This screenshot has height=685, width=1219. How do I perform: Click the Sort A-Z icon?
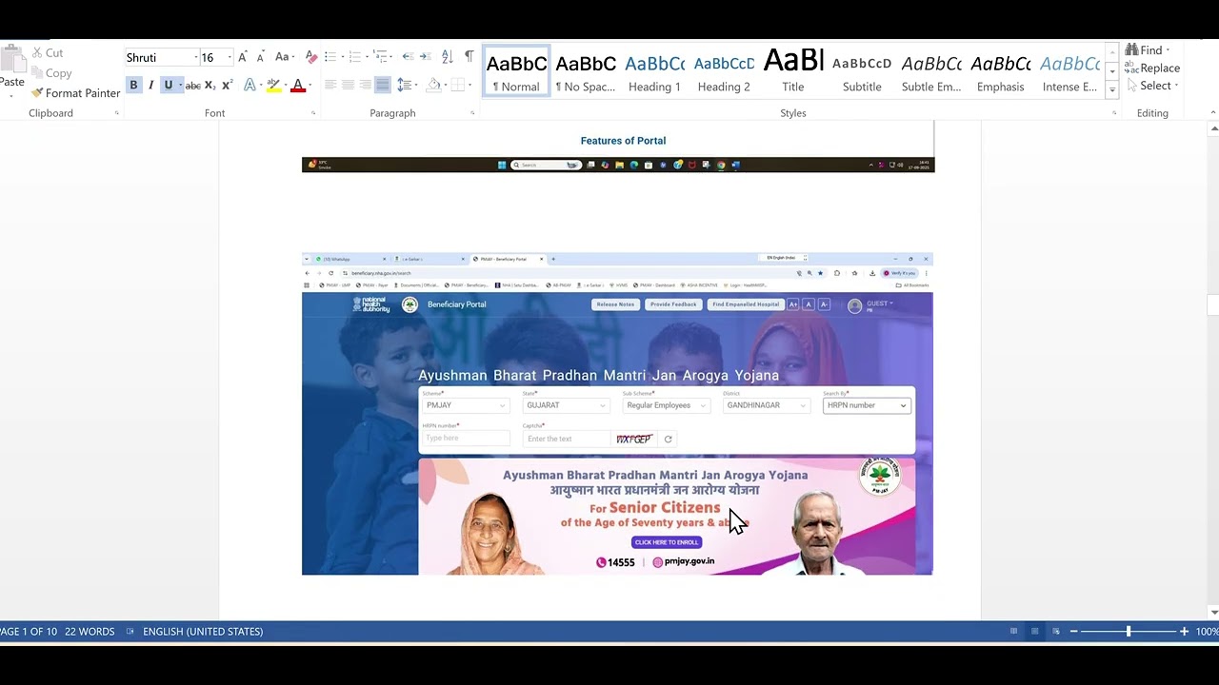click(x=447, y=57)
